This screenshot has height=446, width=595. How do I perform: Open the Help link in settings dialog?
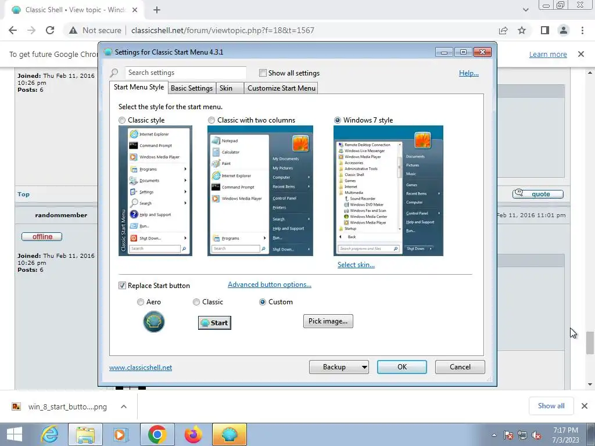click(x=469, y=73)
